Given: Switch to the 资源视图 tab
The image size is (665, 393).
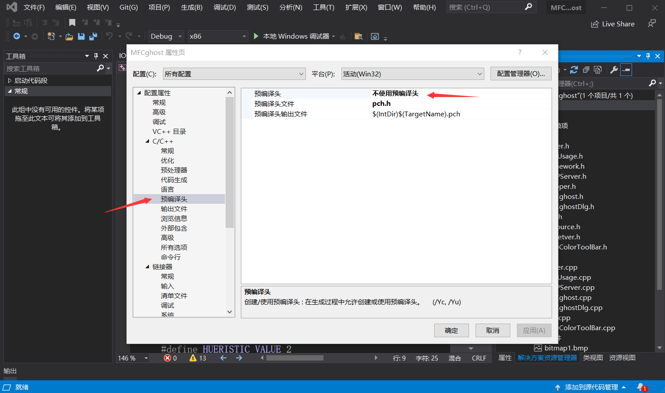Looking at the screenshot, I should [x=622, y=358].
